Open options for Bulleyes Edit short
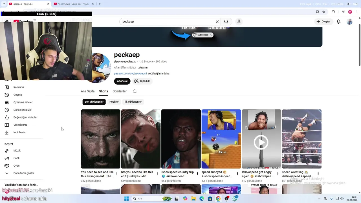 point(157,174)
